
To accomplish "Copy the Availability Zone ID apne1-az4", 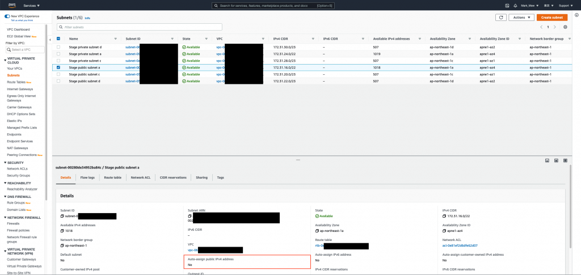I will point(444,231).
